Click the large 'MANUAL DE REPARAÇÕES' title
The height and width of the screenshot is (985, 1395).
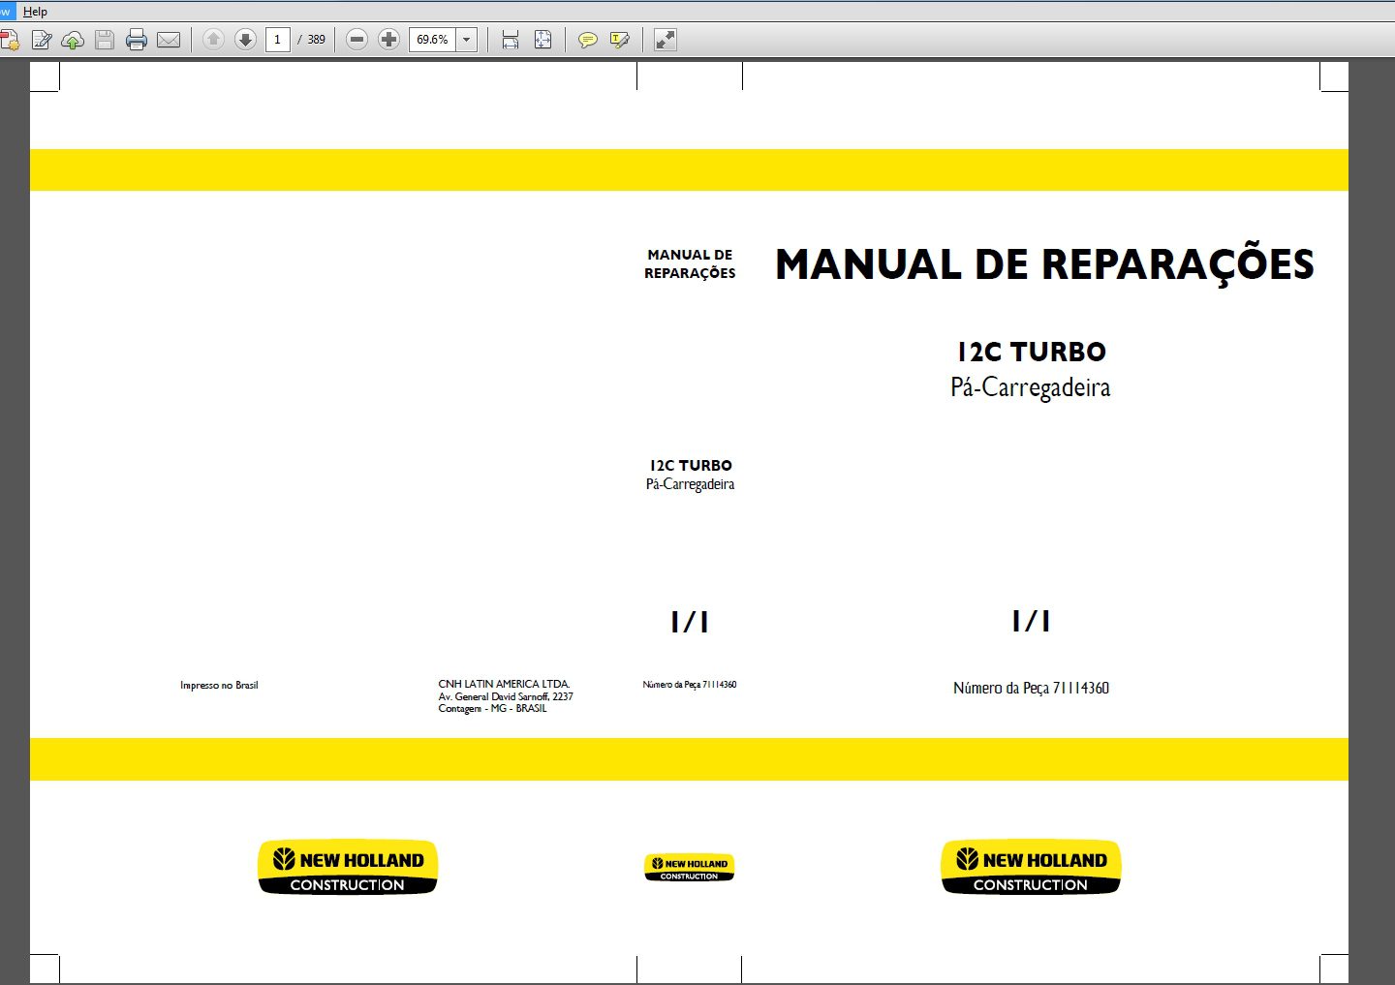coord(1044,264)
